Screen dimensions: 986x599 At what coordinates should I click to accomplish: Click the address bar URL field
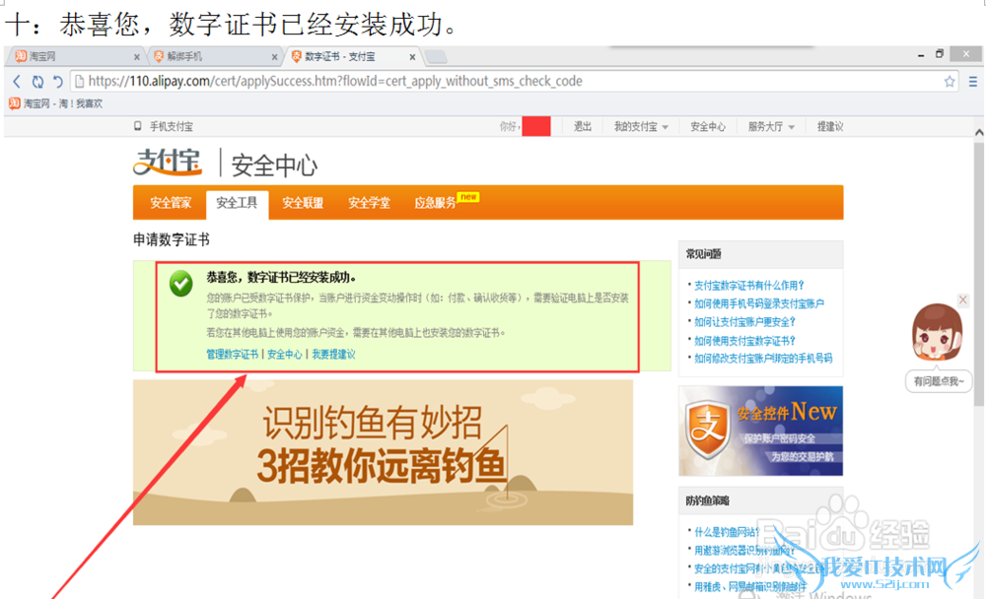coord(515,81)
